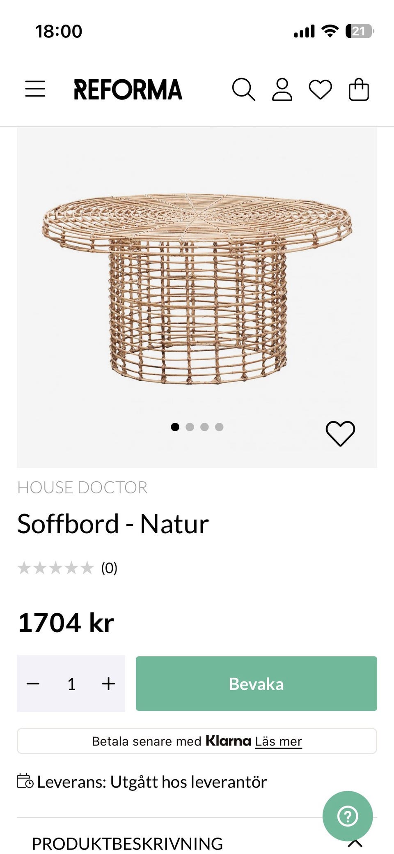Open Klarna "Läs mer" link
The image size is (394, 854).
[278, 741]
